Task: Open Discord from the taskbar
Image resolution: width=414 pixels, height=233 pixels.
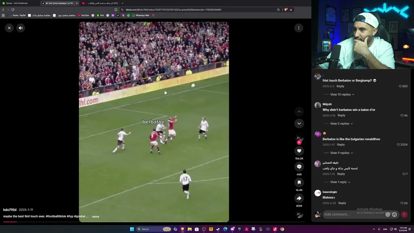Action: tap(232, 229)
